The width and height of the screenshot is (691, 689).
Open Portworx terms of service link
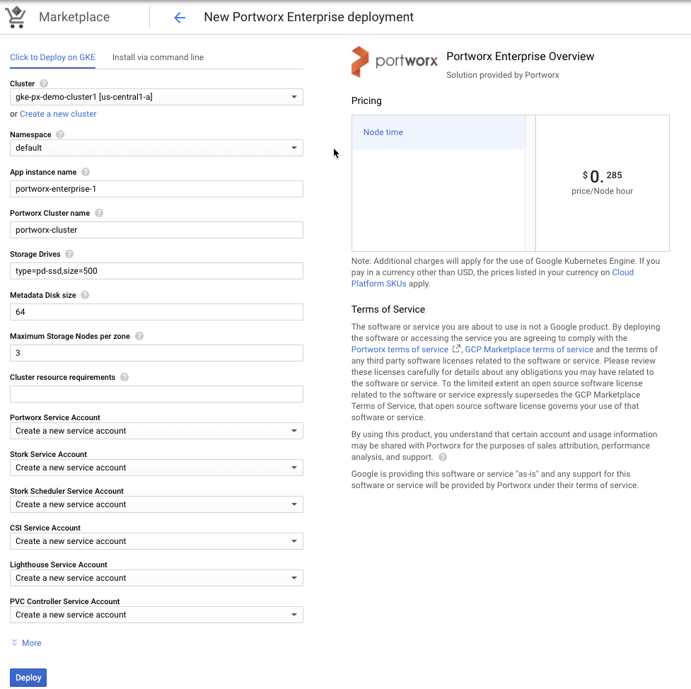(400, 349)
